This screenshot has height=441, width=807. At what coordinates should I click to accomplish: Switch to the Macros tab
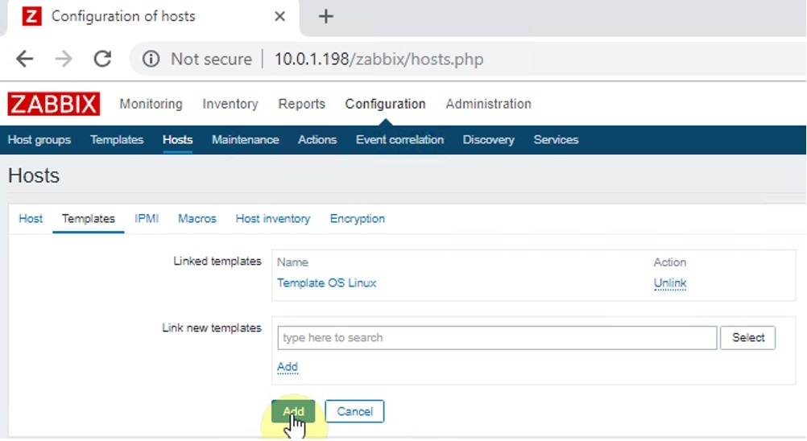[x=197, y=219]
